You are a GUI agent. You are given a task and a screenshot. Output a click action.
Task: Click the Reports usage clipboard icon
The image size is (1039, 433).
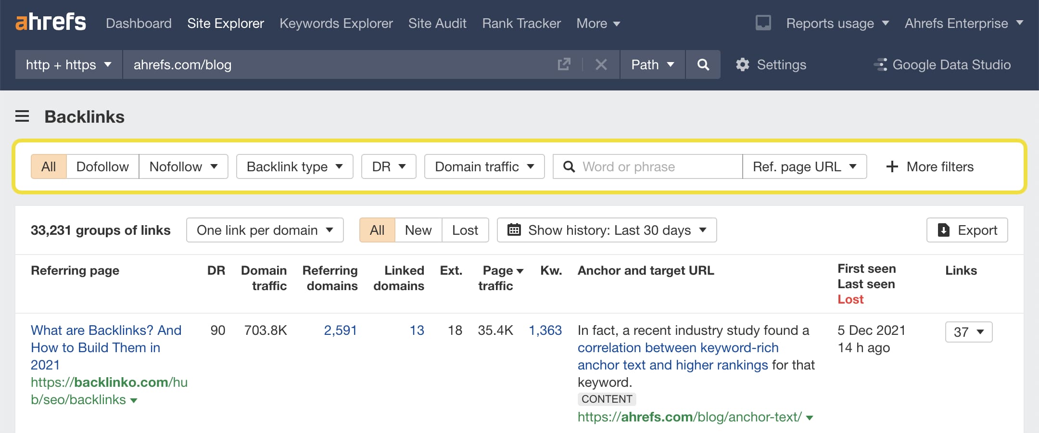[764, 22]
